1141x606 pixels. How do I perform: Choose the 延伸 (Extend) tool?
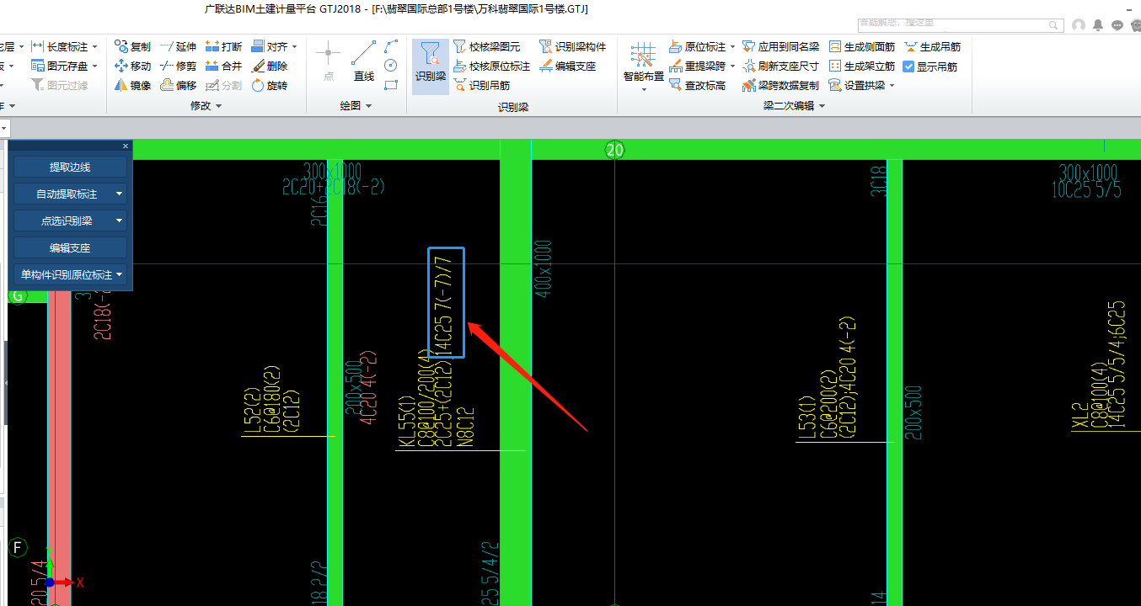[x=178, y=46]
